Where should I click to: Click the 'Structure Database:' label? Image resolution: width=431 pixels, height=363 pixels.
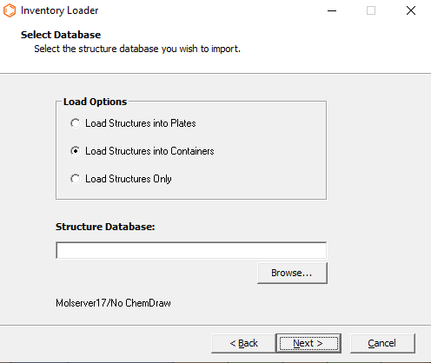point(105,227)
